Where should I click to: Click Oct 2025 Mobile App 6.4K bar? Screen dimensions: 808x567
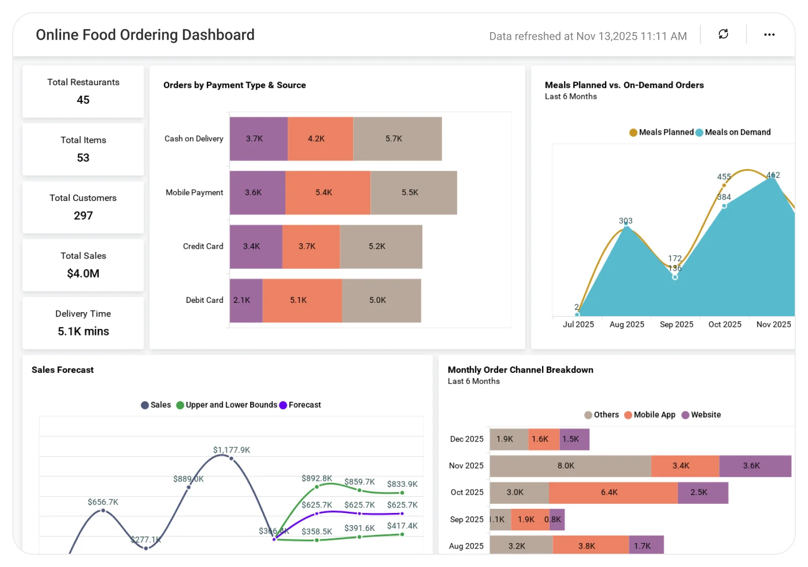tap(613, 493)
